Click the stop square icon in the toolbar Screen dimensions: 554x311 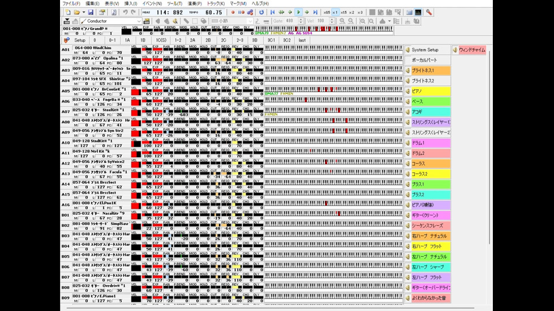(x=372, y=12)
